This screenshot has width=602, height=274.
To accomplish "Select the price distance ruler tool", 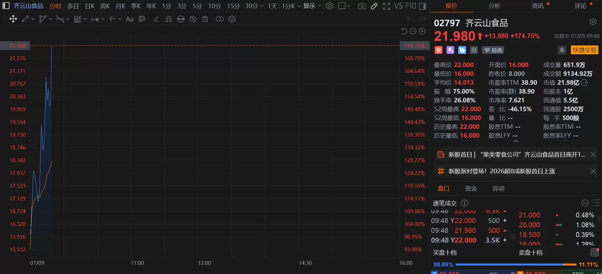I will pos(95,19).
